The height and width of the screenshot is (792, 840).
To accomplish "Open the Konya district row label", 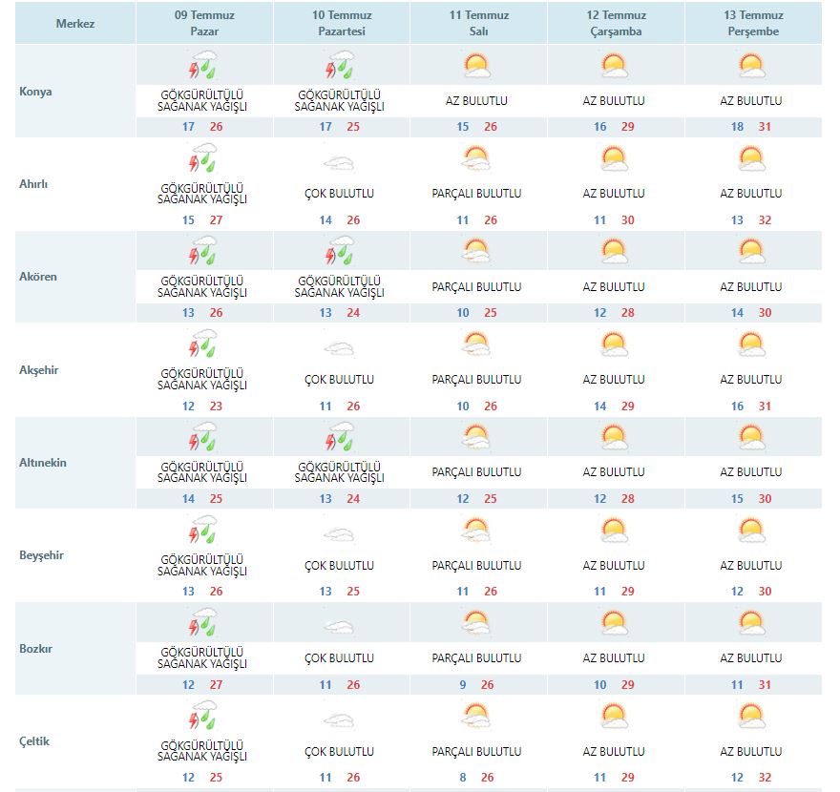I will pyautogui.click(x=36, y=92).
